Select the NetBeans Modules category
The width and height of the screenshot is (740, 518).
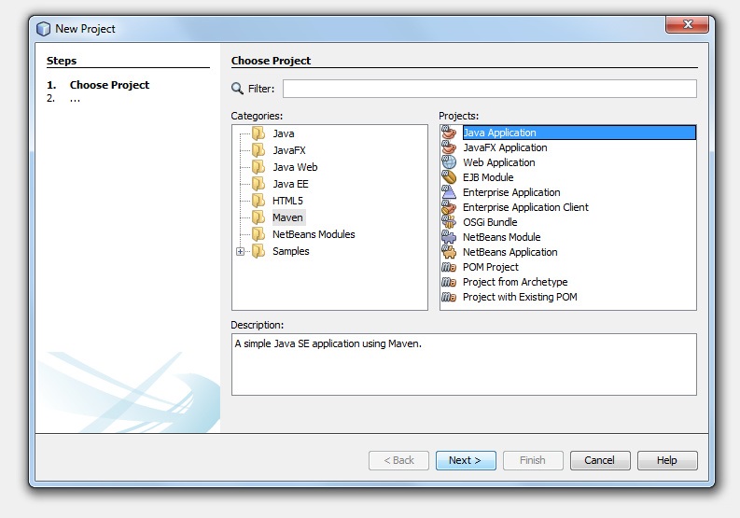[x=314, y=234]
